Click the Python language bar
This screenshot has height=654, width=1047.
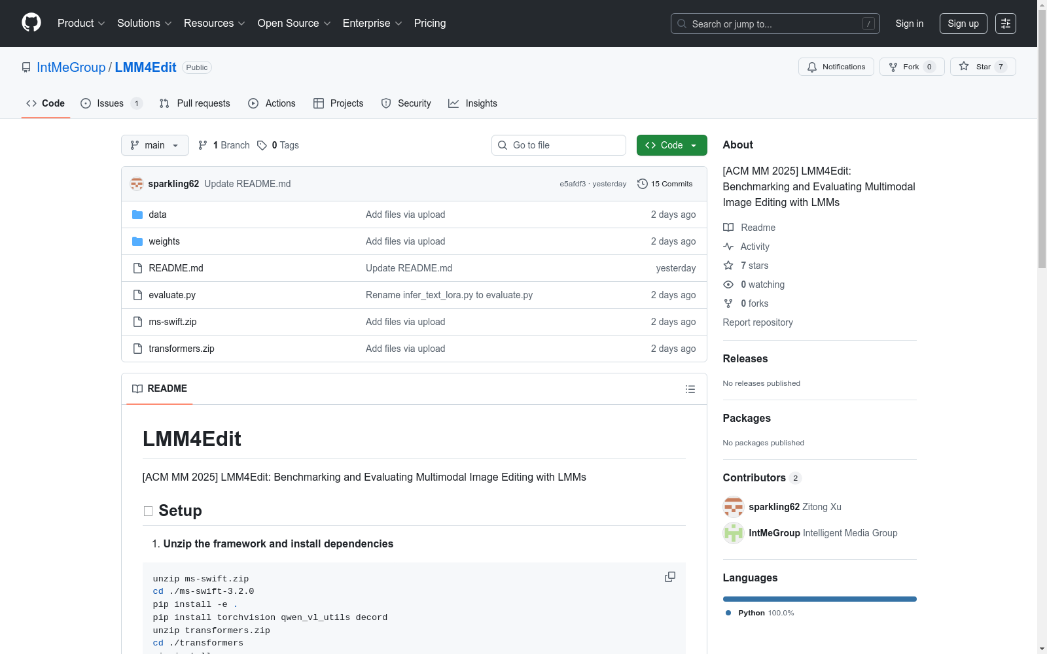click(x=820, y=599)
